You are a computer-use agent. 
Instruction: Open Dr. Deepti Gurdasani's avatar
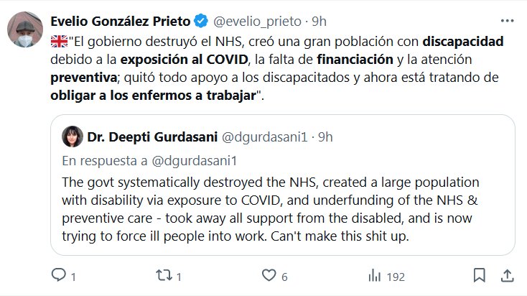click(x=72, y=136)
